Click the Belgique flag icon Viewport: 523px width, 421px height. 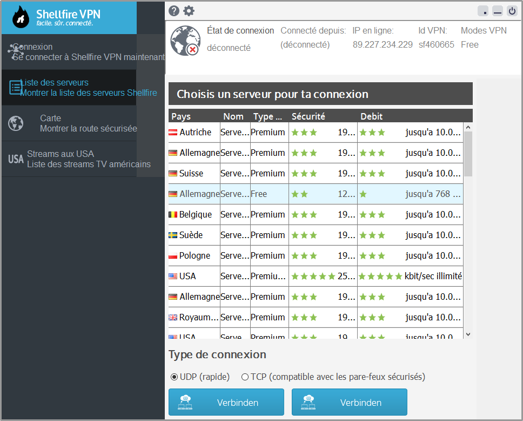[173, 214]
